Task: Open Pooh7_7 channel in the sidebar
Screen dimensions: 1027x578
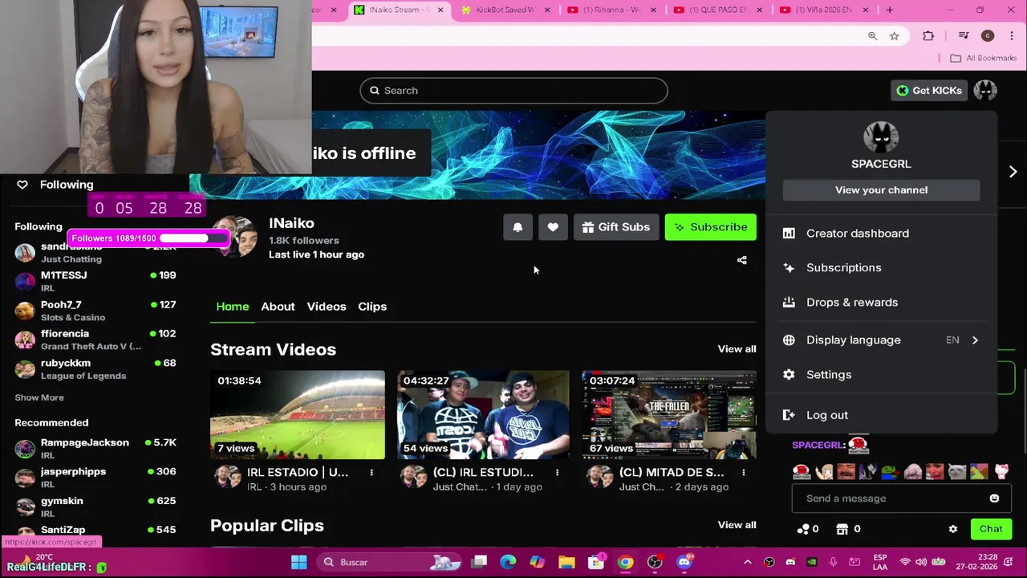Action: tap(96, 311)
